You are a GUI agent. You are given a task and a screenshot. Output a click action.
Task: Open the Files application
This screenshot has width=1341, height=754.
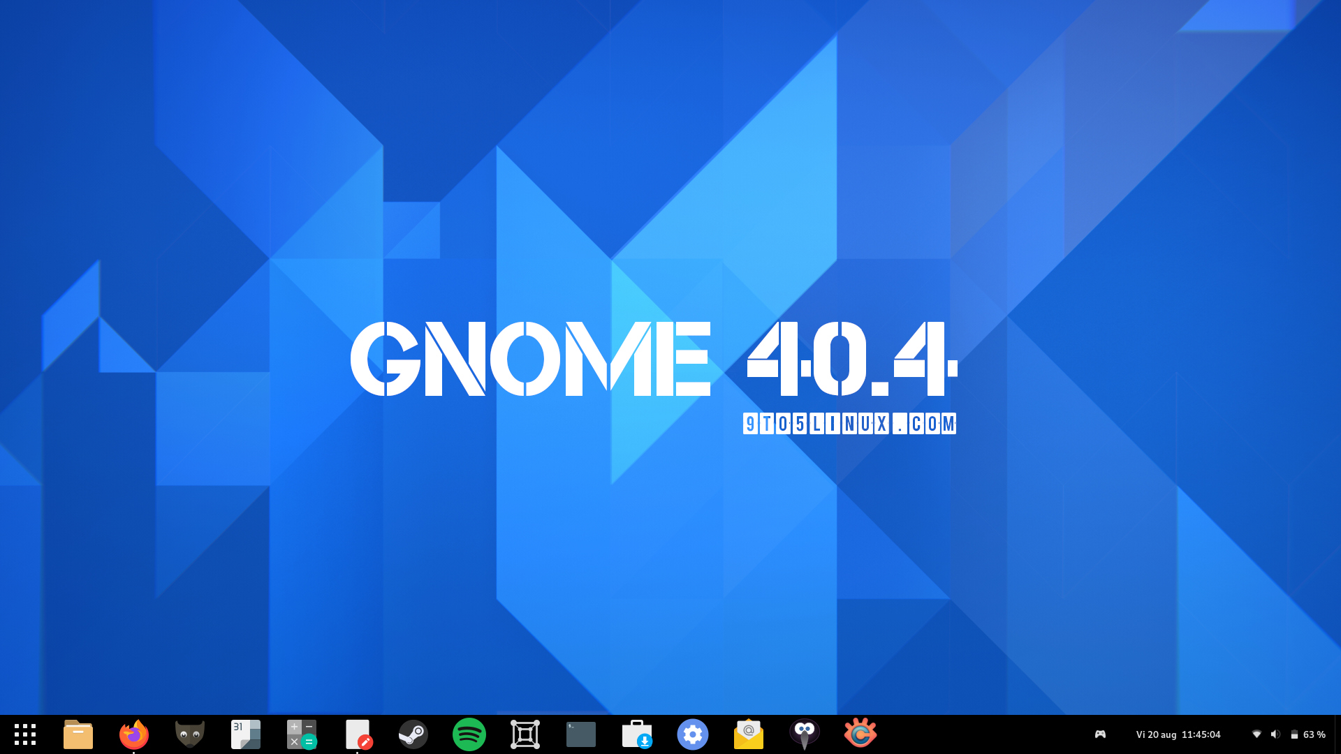78,734
